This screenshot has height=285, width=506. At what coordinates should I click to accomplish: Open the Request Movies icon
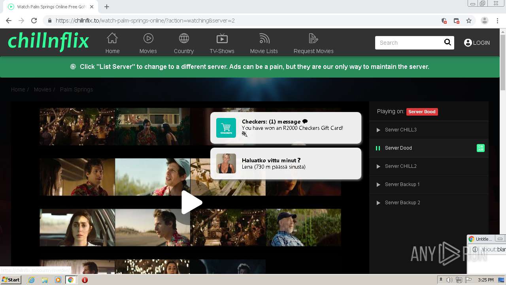(313, 38)
